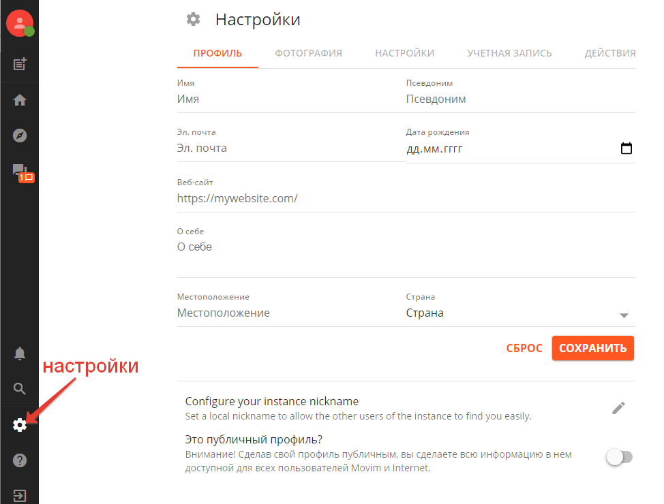664x504 pixels.
Task: Open the explore compass icon
Action: [20, 136]
